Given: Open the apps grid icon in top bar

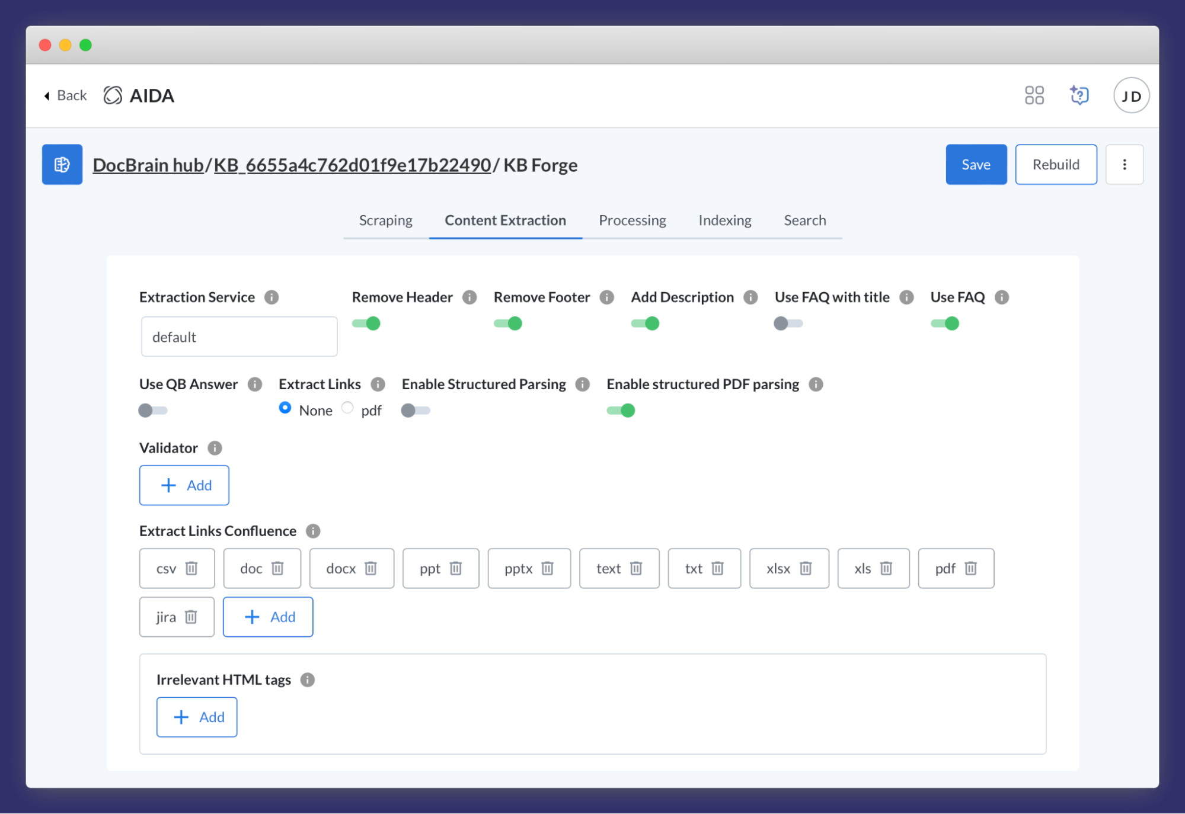Looking at the screenshot, I should coord(1034,95).
